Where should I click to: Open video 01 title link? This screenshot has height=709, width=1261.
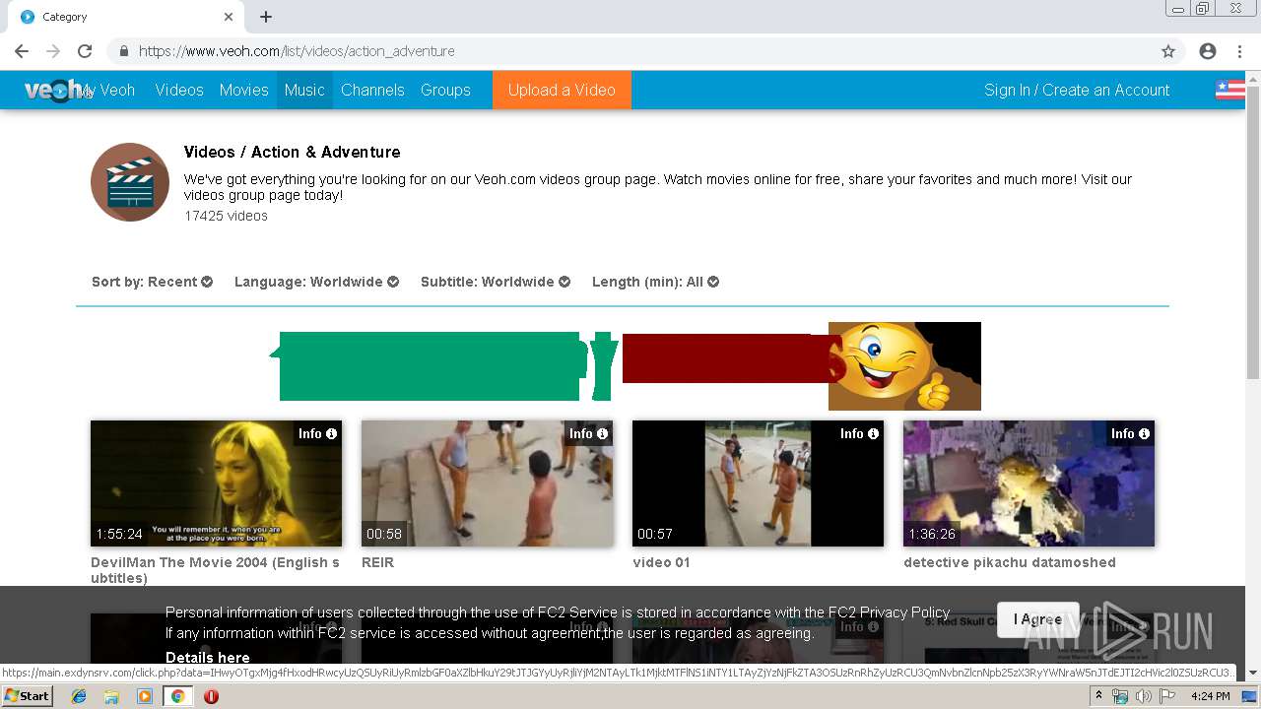point(661,562)
